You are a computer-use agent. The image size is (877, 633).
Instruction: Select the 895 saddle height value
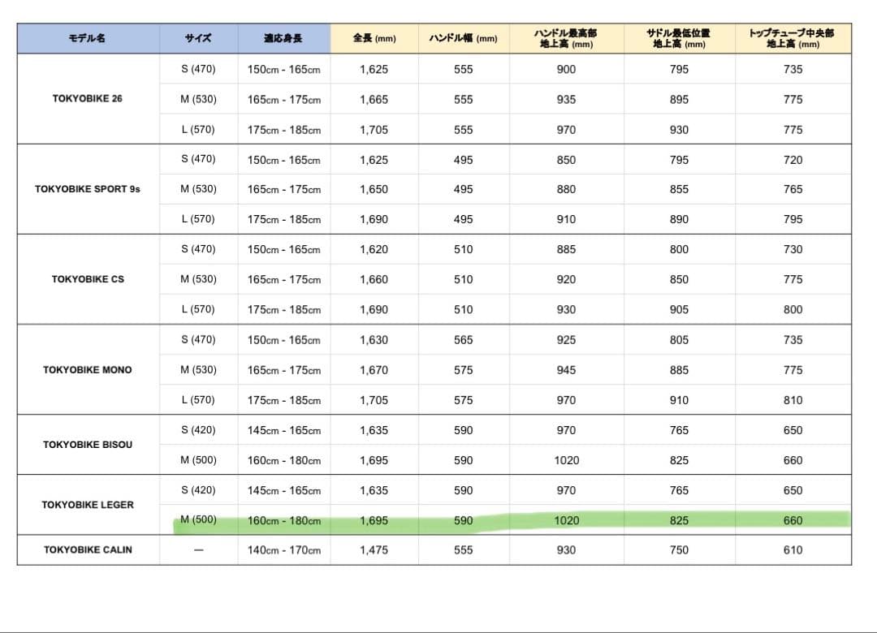(x=679, y=100)
